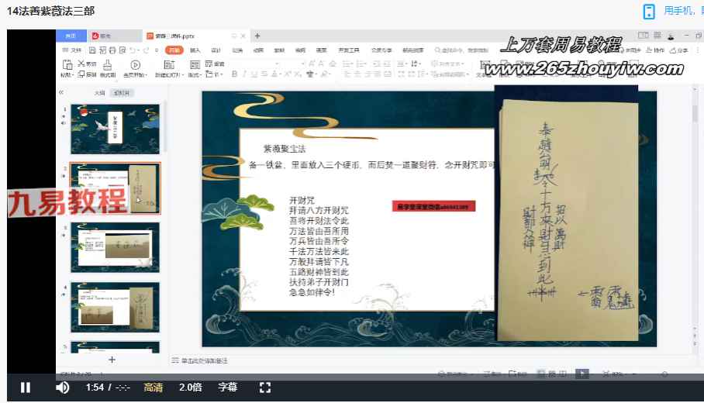Select slide 4 thumbnail
The image size is (704, 403).
[x=115, y=307]
